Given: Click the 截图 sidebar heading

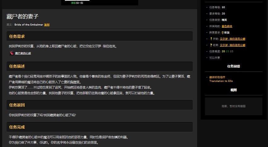Looking at the screenshot, I should 233,90.
